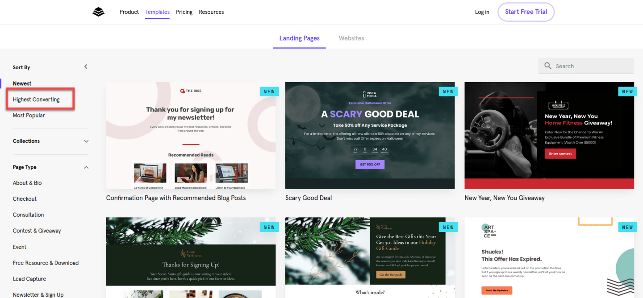Click the NEW badge on the Scary Good Deal template
The height and width of the screenshot is (298, 643).
(x=448, y=91)
